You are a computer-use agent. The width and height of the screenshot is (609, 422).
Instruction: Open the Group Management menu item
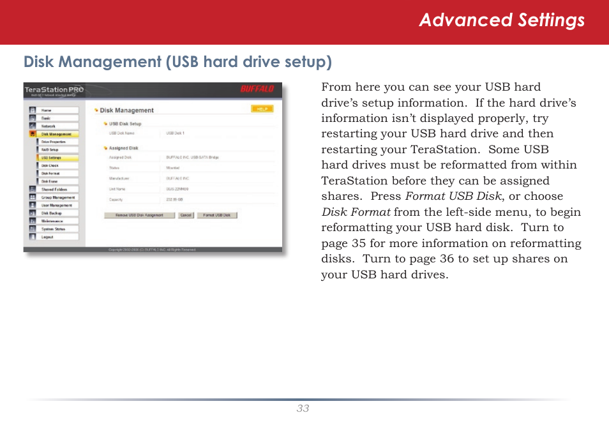coord(58,197)
